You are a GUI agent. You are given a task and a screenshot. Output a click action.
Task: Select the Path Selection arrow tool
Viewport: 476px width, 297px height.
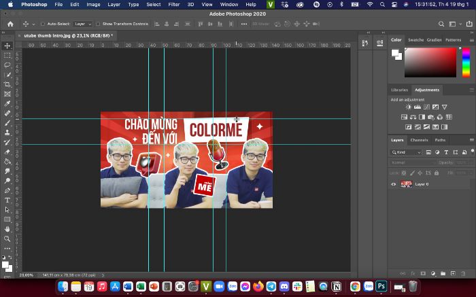click(7, 210)
